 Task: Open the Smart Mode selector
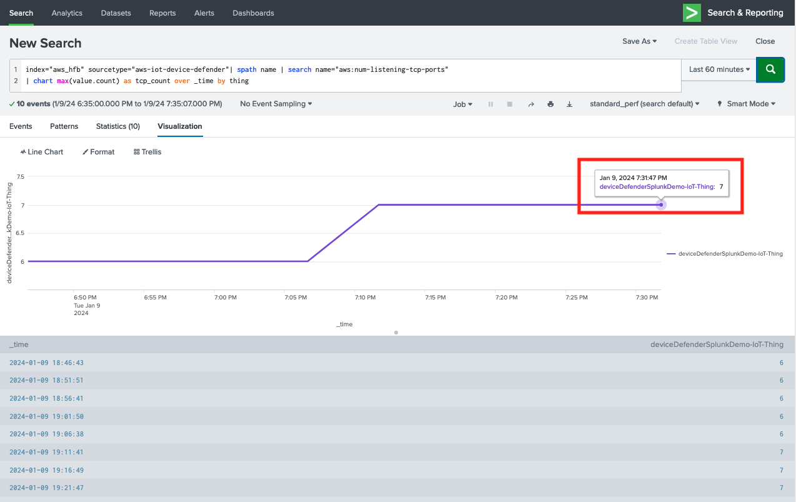pyautogui.click(x=745, y=104)
